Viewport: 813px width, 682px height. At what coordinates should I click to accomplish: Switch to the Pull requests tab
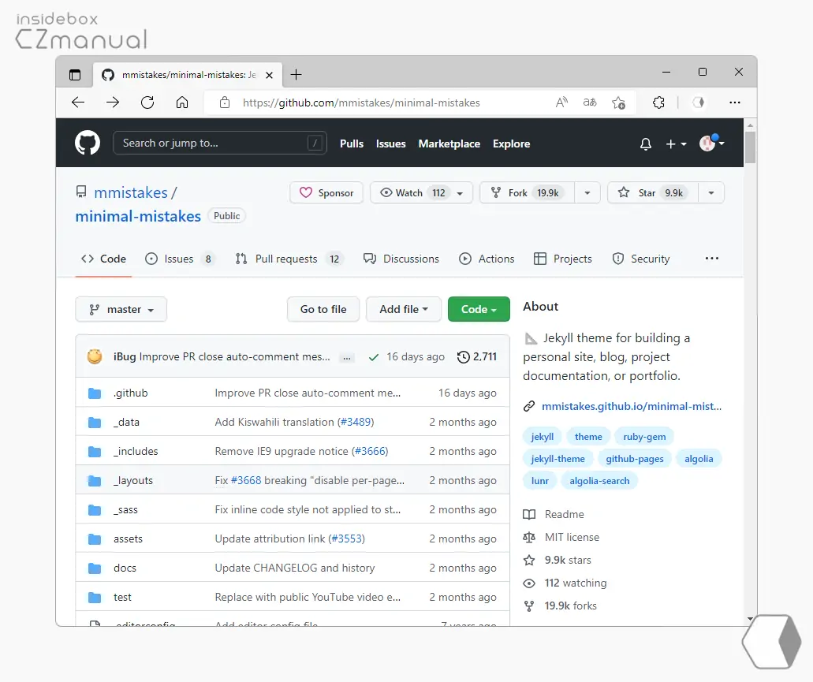pos(289,259)
